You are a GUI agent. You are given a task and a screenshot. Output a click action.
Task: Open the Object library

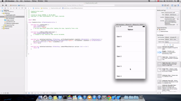tap(170, 45)
